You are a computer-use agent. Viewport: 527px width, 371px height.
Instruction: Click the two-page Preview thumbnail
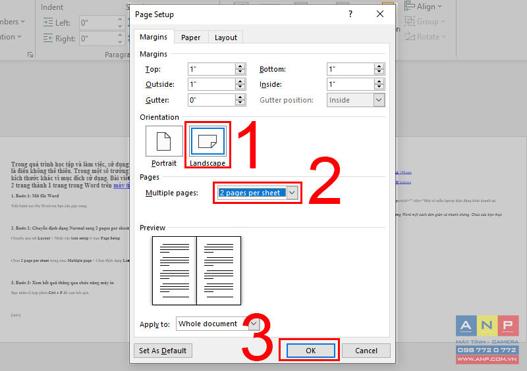click(196, 270)
